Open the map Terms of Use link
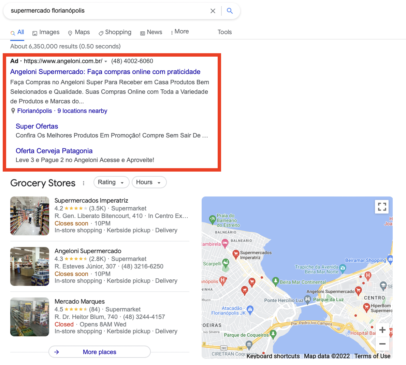This screenshot has width=406, height=365. pos(372,356)
